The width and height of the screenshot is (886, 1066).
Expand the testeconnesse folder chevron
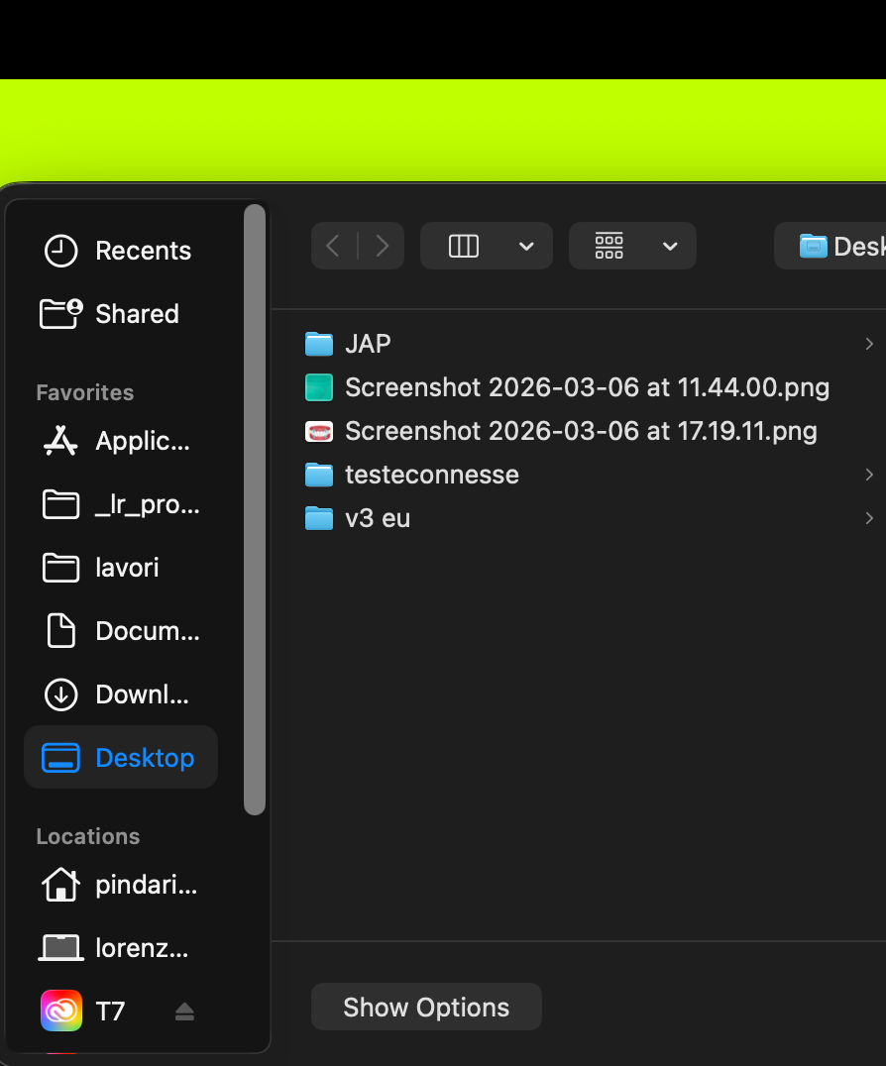coord(869,475)
